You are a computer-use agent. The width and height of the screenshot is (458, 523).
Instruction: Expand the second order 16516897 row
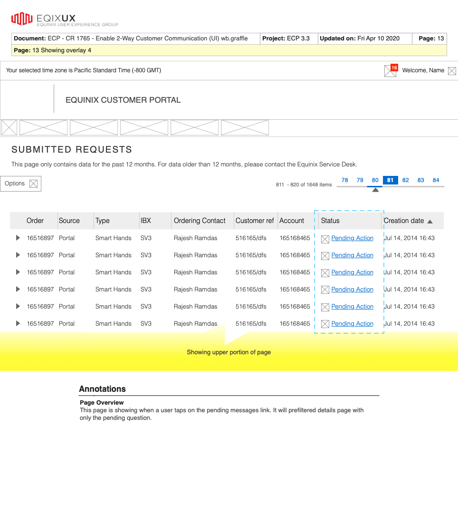point(18,255)
